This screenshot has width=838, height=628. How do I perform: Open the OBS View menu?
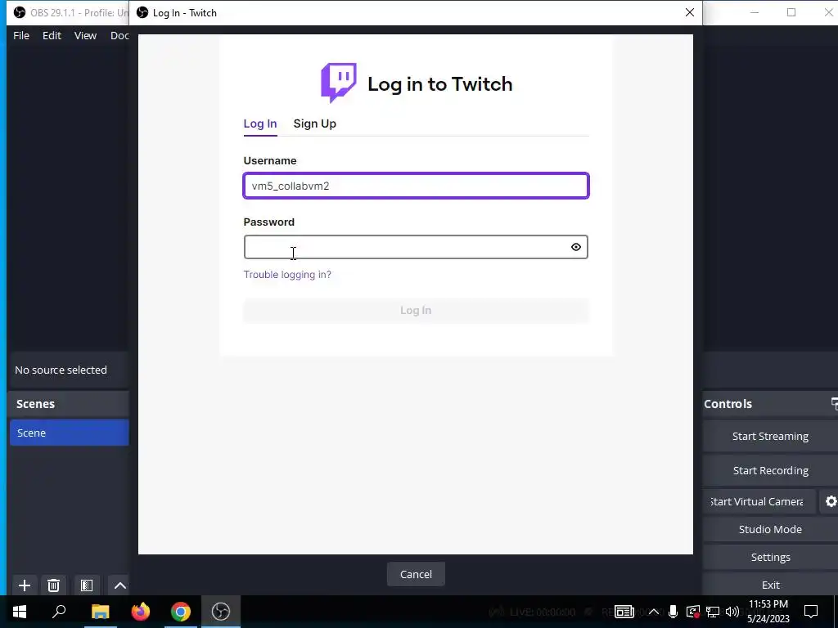tap(85, 35)
